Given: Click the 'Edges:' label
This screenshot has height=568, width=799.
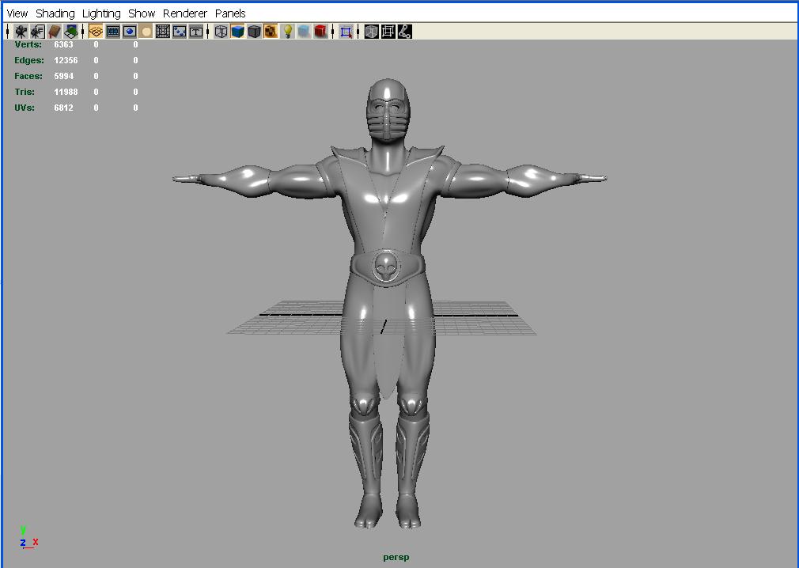Looking at the screenshot, I should click(x=29, y=60).
